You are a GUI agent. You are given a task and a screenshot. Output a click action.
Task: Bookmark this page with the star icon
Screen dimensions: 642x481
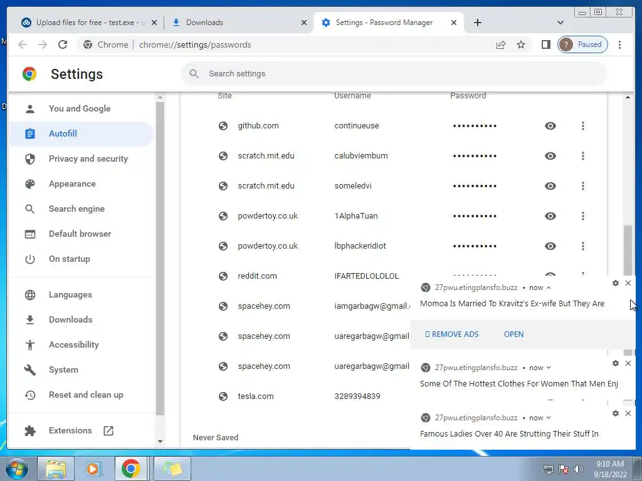click(x=521, y=44)
